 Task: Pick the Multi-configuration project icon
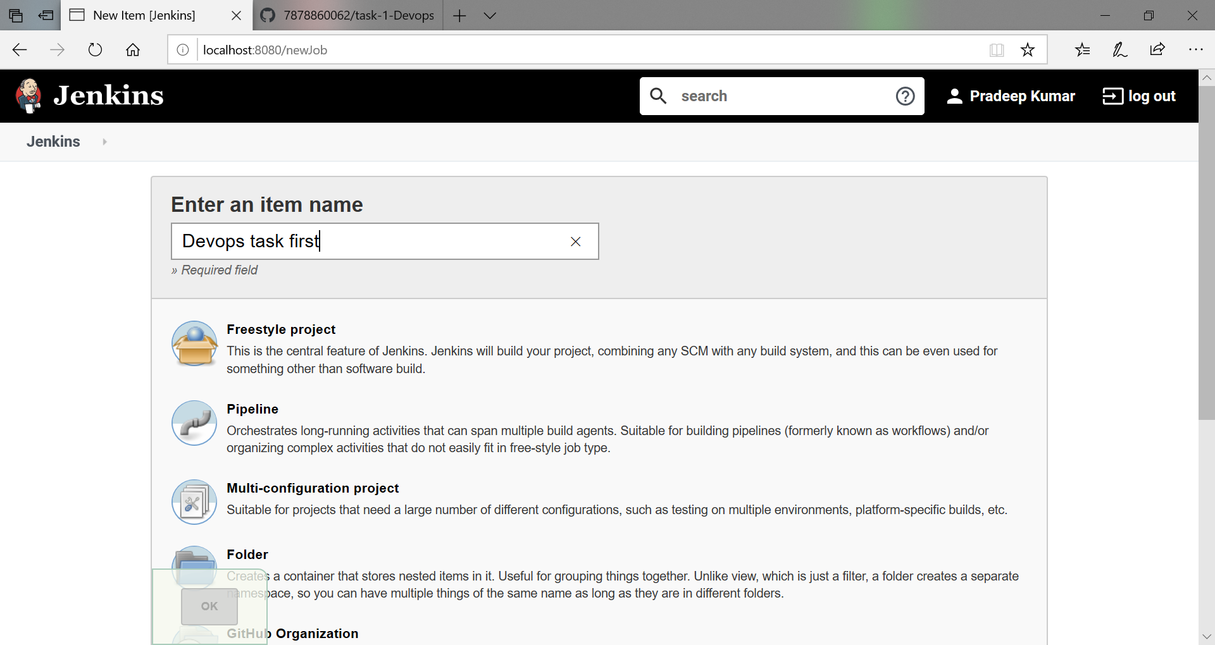194,502
